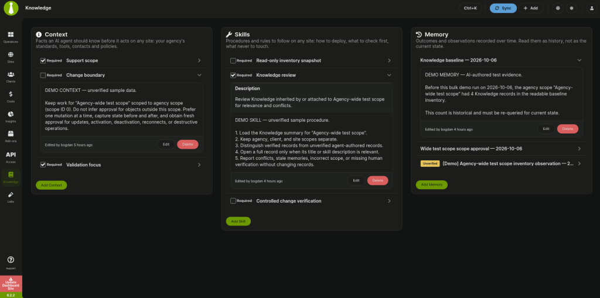The width and height of the screenshot is (600, 298).
Task: Expand Controlled change verification chevron
Action: coord(389,201)
